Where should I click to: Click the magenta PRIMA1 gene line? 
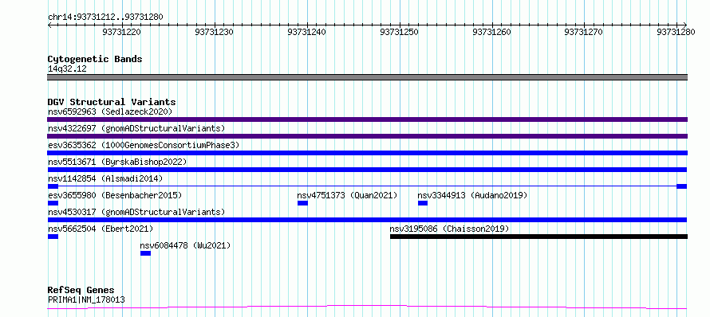pos(367,307)
